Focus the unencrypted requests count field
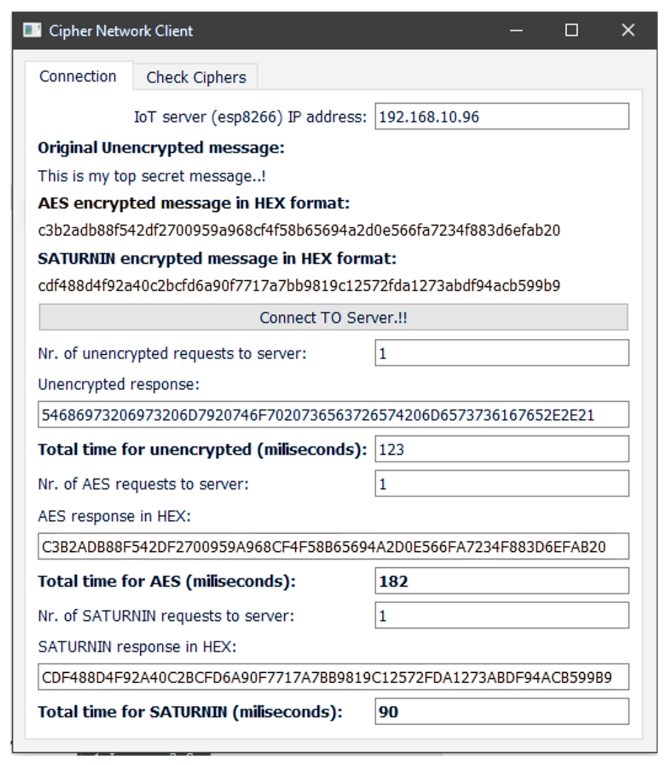Image resolution: width=669 pixels, height=765 pixels. pos(501,353)
